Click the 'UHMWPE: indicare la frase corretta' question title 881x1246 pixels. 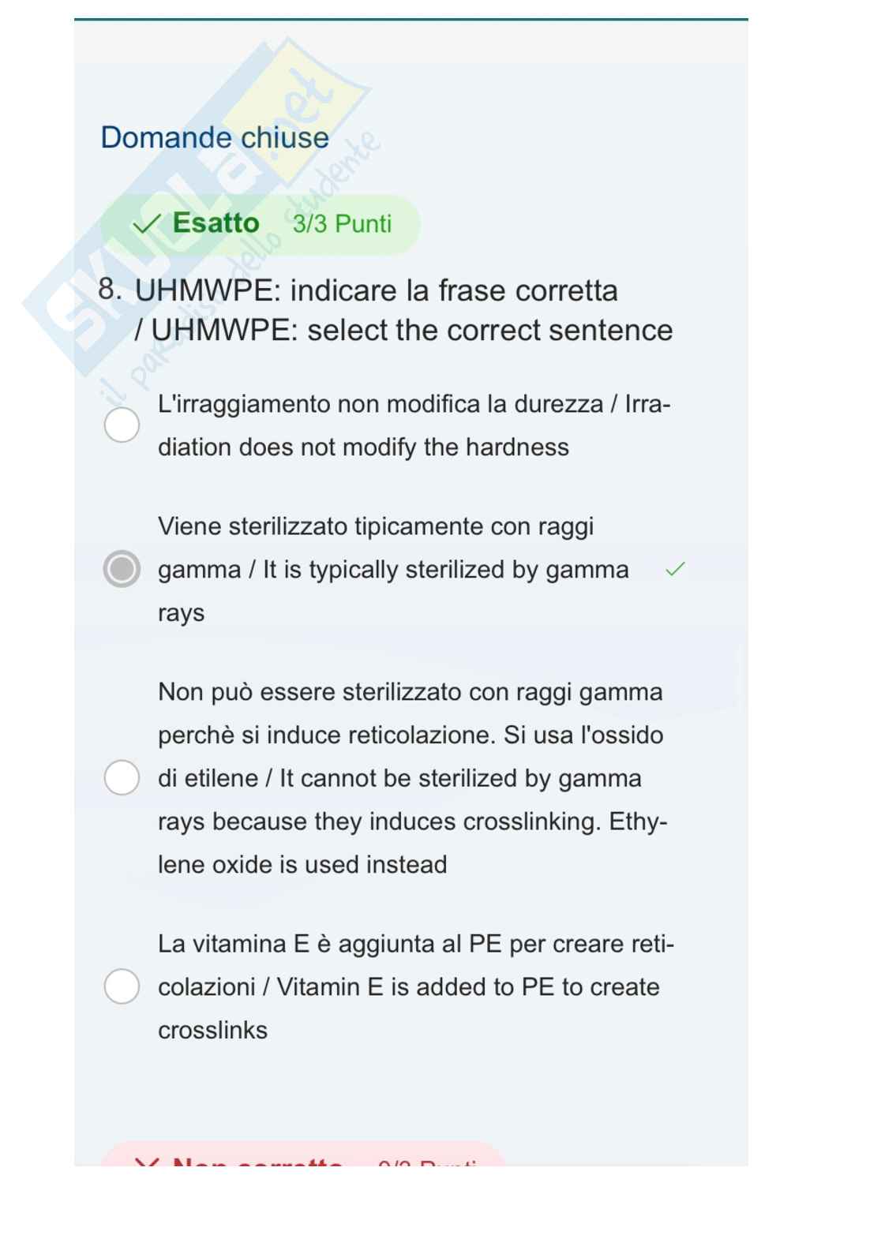(376, 290)
